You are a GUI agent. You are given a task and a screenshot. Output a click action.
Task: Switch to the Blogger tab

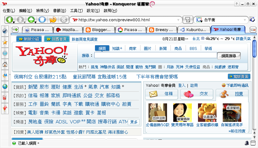coord(99,30)
